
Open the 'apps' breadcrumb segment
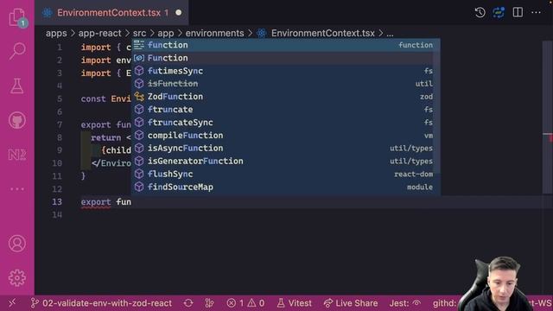pos(56,33)
